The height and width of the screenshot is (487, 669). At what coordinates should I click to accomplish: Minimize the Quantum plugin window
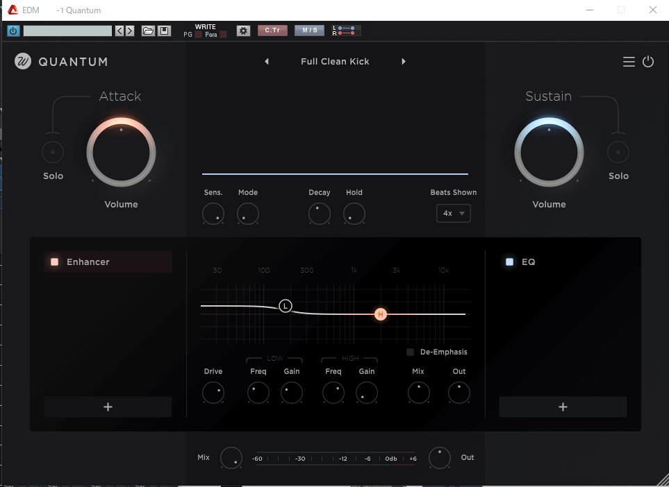590,10
